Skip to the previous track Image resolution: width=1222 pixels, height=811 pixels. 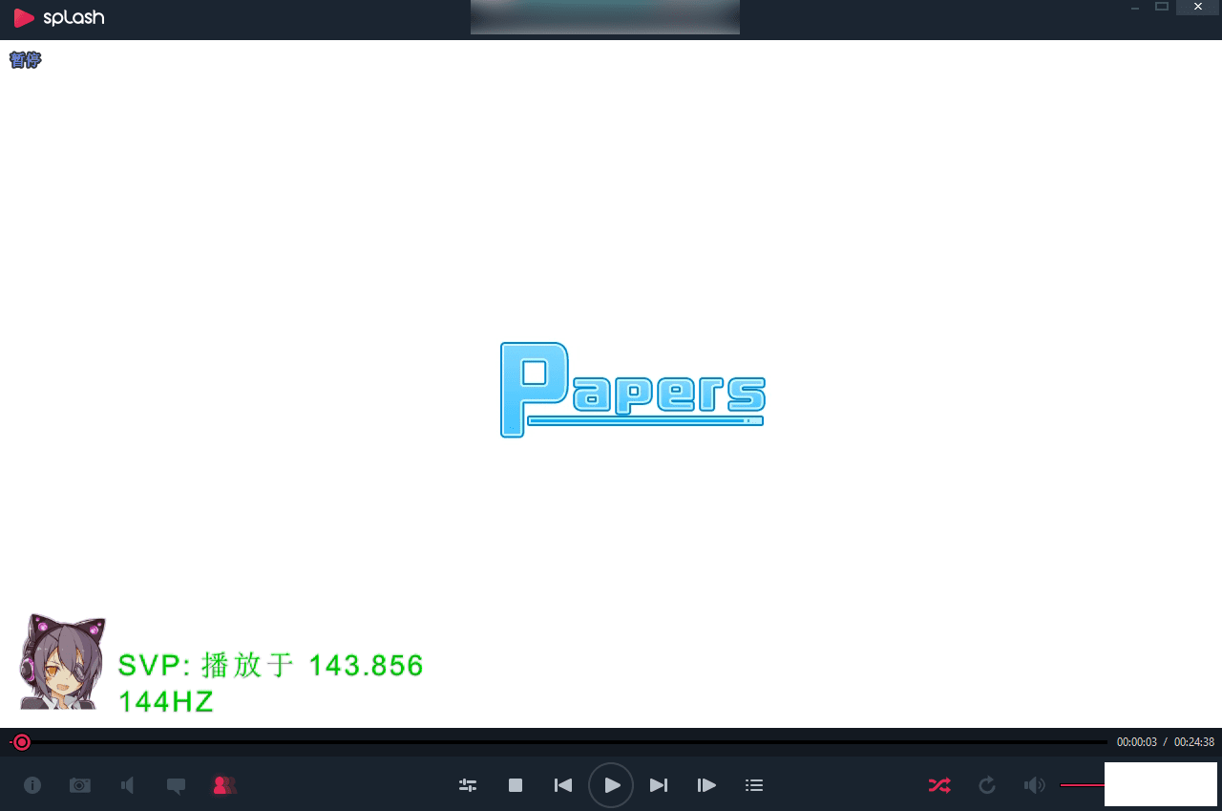563,785
